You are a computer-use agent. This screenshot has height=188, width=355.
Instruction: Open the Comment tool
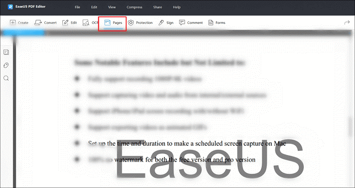point(191,22)
